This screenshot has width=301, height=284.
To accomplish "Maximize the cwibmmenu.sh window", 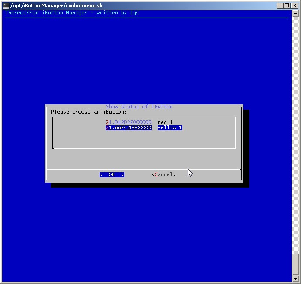I will click(x=287, y=6).
